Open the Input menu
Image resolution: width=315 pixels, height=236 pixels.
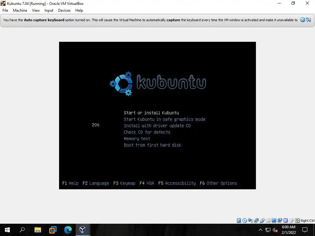coord(49,10)
